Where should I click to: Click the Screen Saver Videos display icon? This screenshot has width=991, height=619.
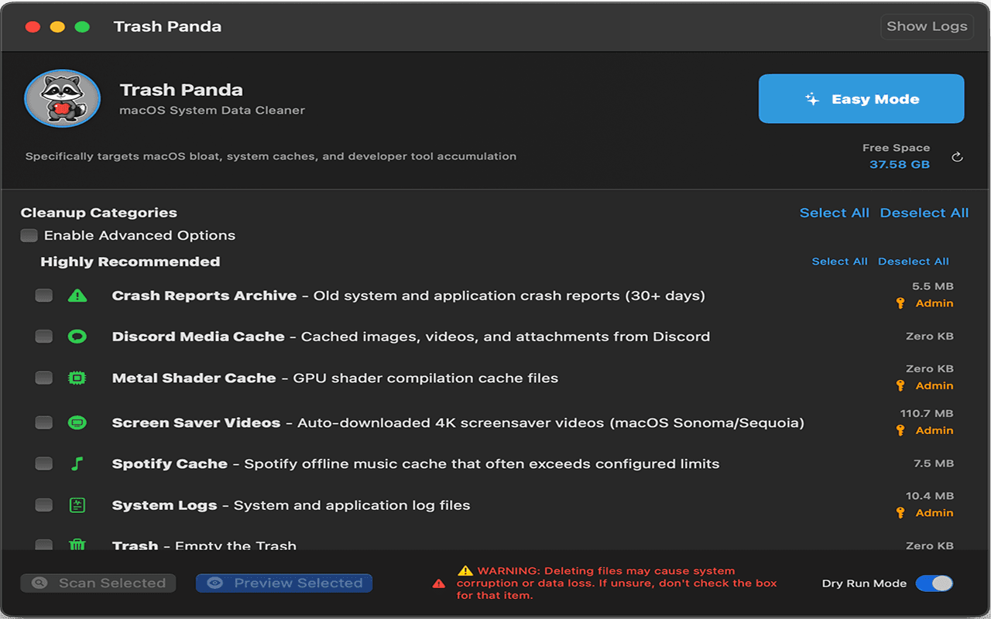tap(77, 422)
